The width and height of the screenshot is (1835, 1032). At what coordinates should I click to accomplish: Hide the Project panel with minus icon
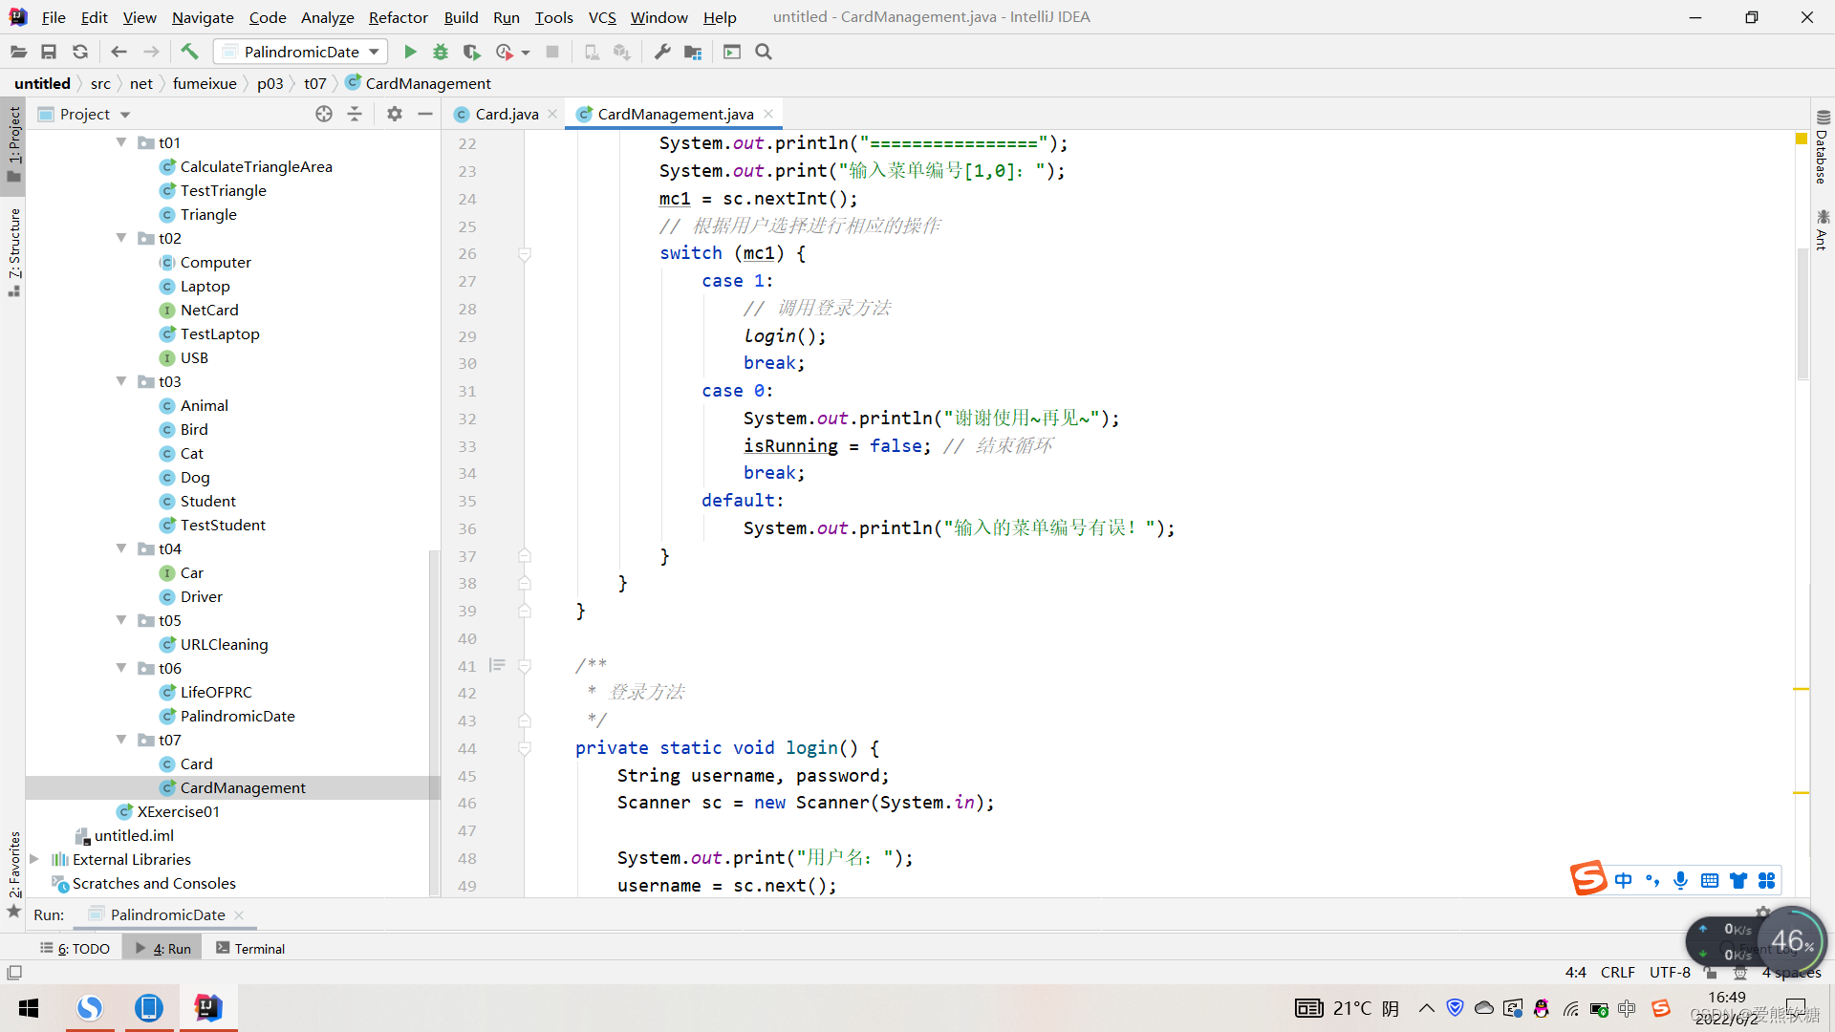(425, 114)
